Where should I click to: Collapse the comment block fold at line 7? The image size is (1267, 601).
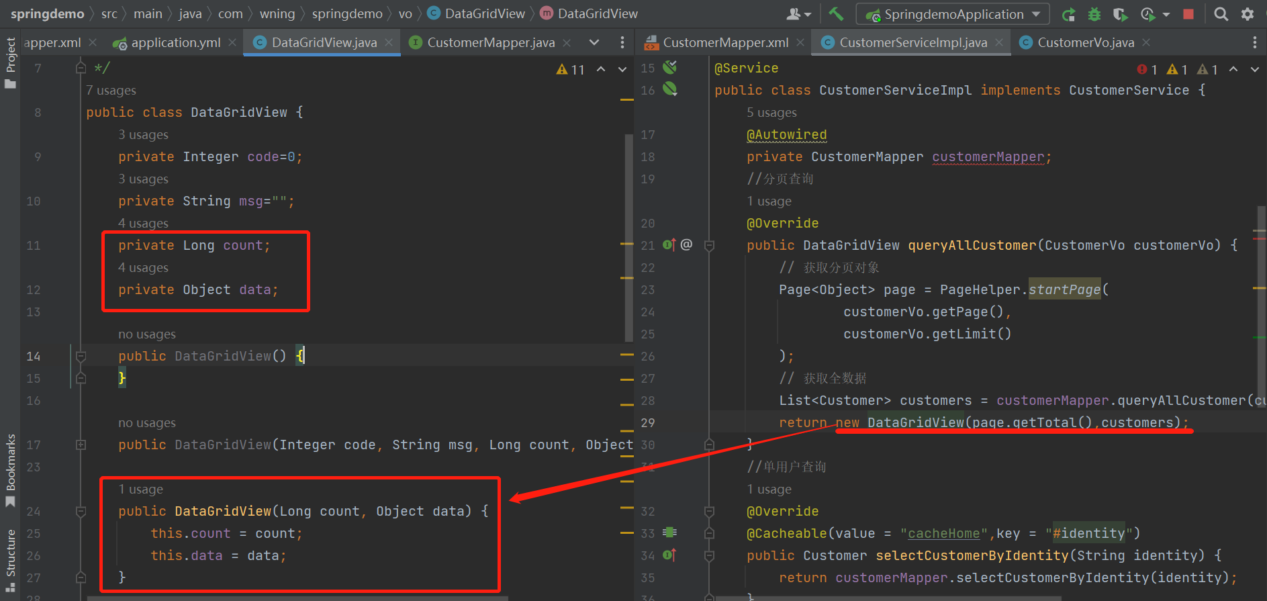click(x=81, y=68)
